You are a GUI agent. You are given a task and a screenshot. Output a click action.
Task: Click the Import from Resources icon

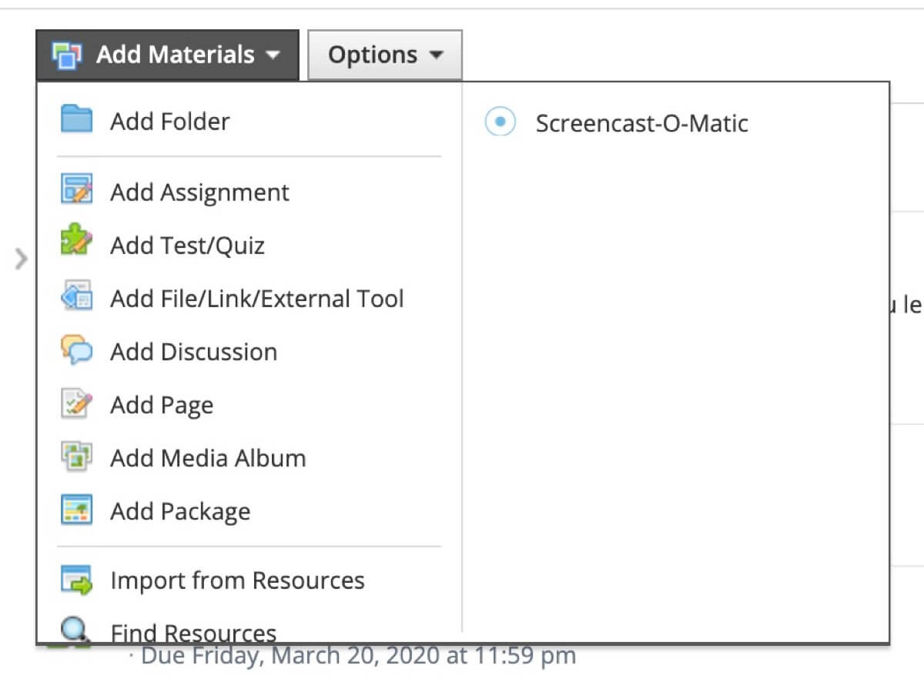(76, 580)
